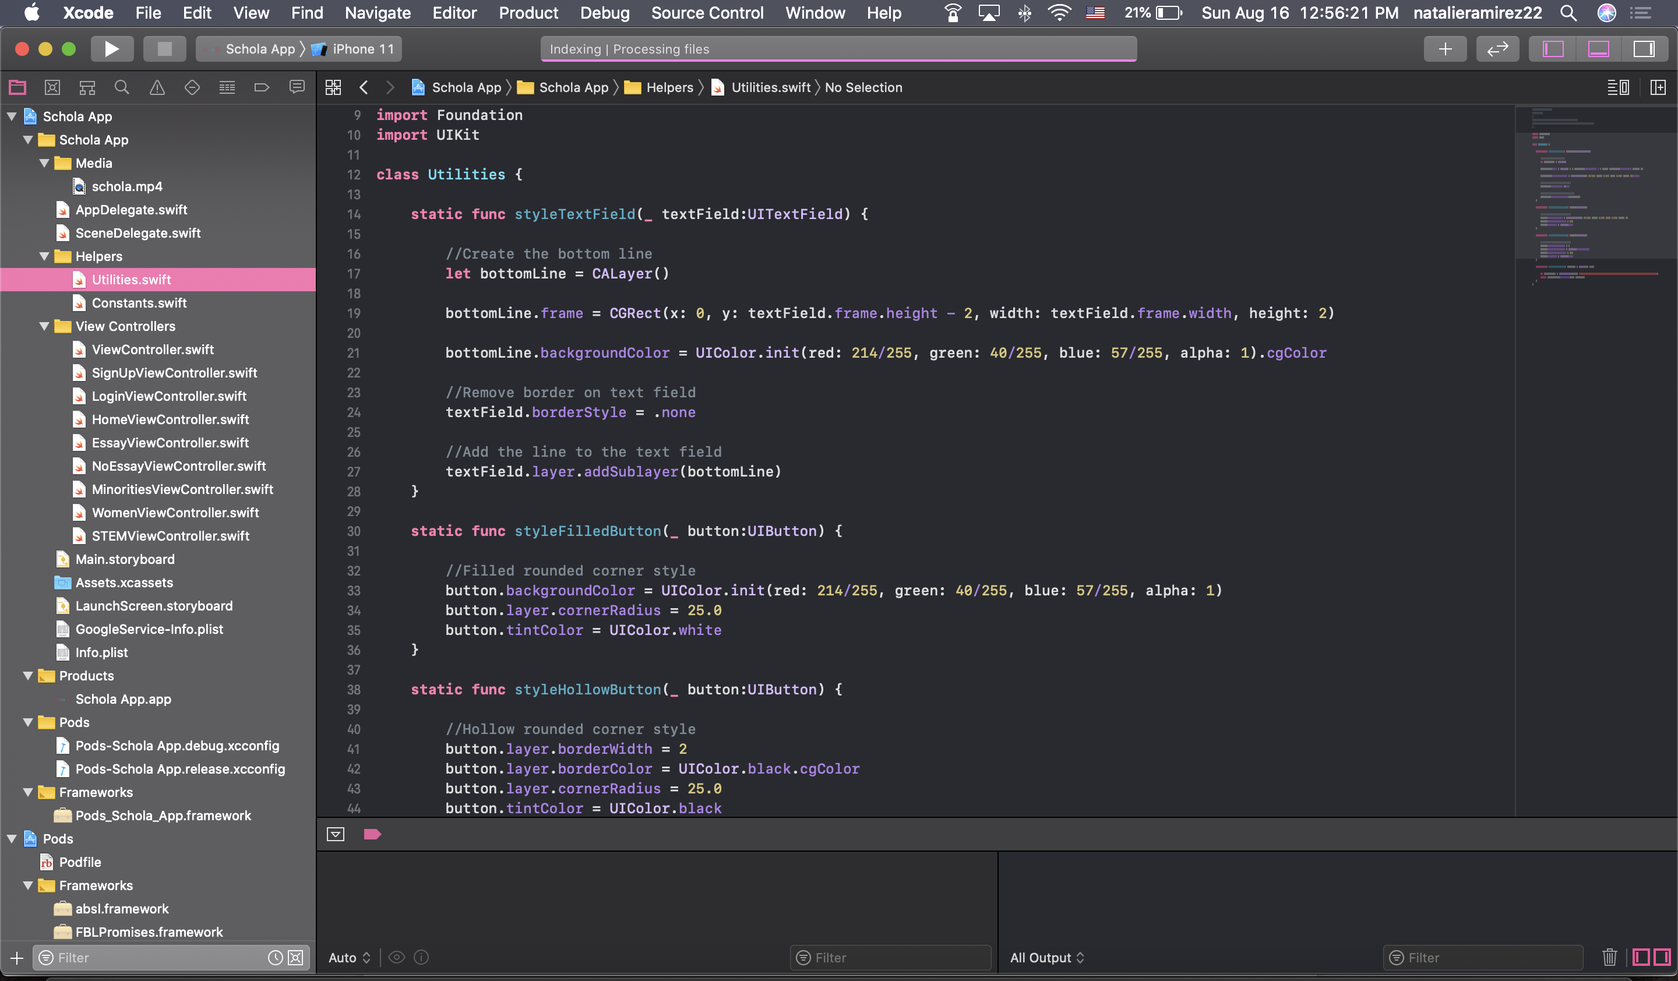Select the iPhone 11 run destination
The height and width of the screenshot is (981, 1678).
[363, 48]
